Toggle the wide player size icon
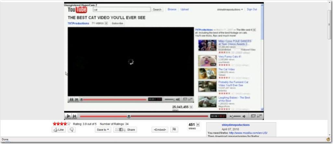This screenshot has width=333, height=144. pyautogui.click(x=253, y=116)
